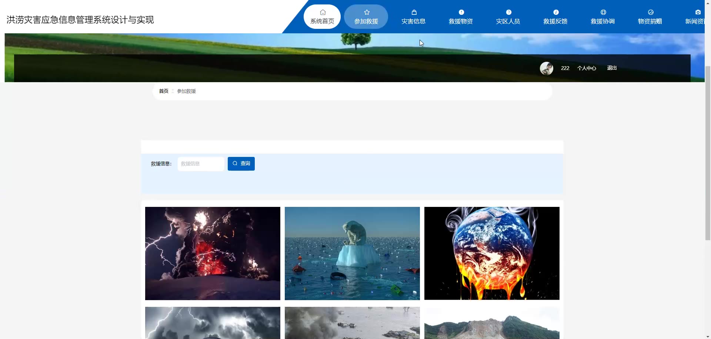
Task: Open 个人中心 personal center
Action: 587,68
